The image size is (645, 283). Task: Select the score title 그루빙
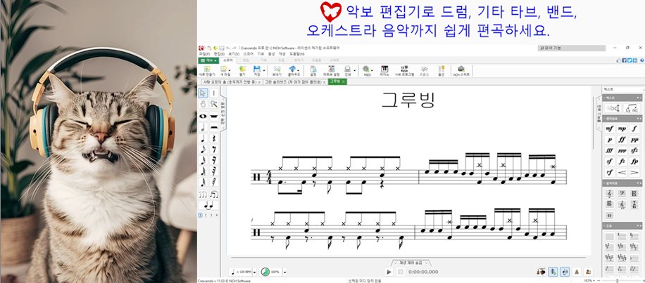[x=408, y=100]
